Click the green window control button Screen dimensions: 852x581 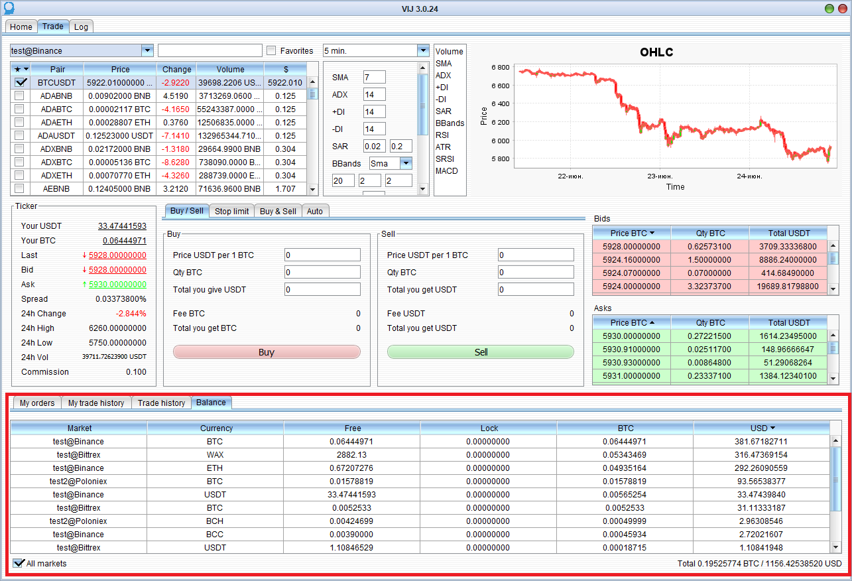click(829, 9)
